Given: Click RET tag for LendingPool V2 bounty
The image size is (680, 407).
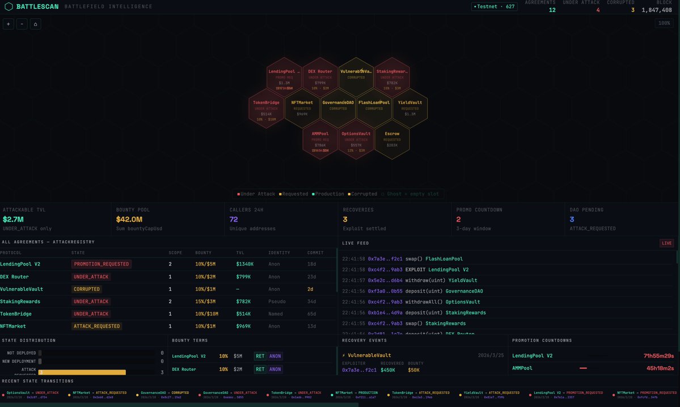Looking at the screenshot, I should tap(260, 357).
